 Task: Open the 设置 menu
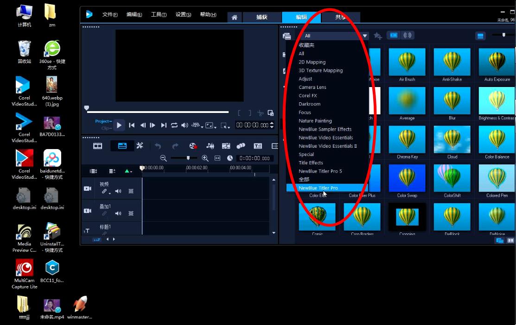(183, 14)
